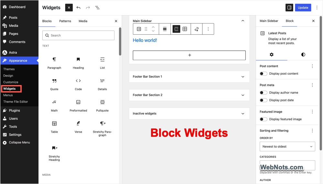Expand Footer Bar Section 1
This screenshot has height=184, width=323.
point(189,77)
